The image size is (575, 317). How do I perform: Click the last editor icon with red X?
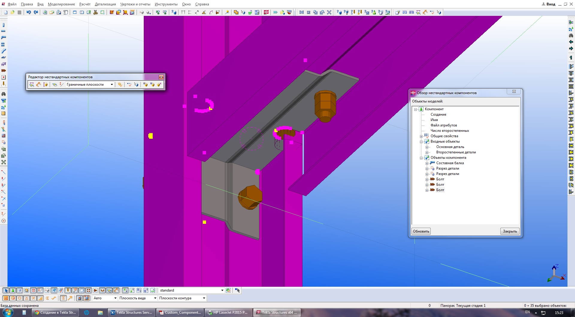[159, 84]
